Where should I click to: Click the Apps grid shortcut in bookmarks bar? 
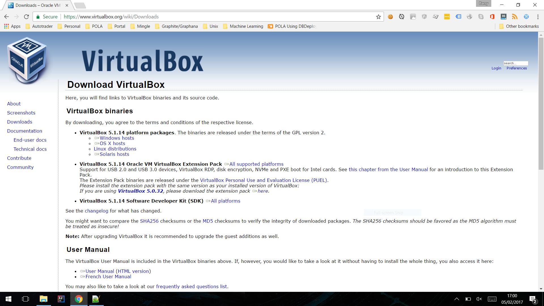click(x=12, y=26)
